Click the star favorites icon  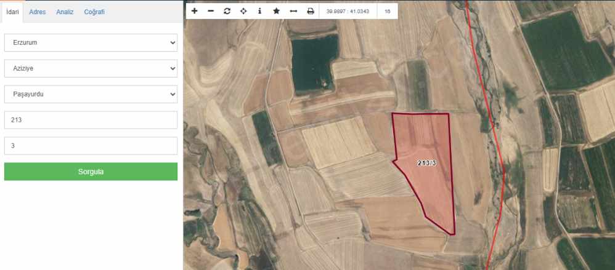coord(276,11)
